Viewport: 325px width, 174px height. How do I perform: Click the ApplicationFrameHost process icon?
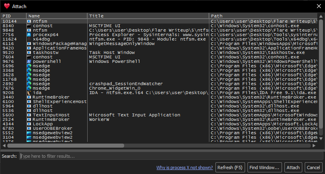click(x=29, y=48)
